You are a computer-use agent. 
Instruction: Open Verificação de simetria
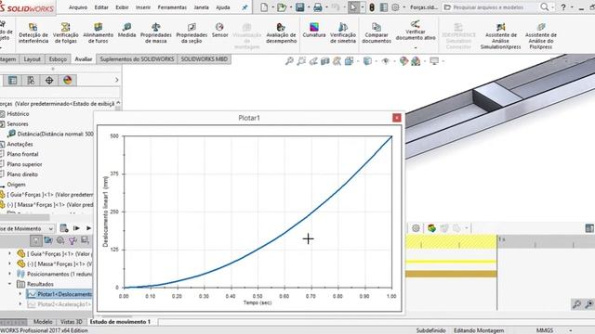point(343,32)
